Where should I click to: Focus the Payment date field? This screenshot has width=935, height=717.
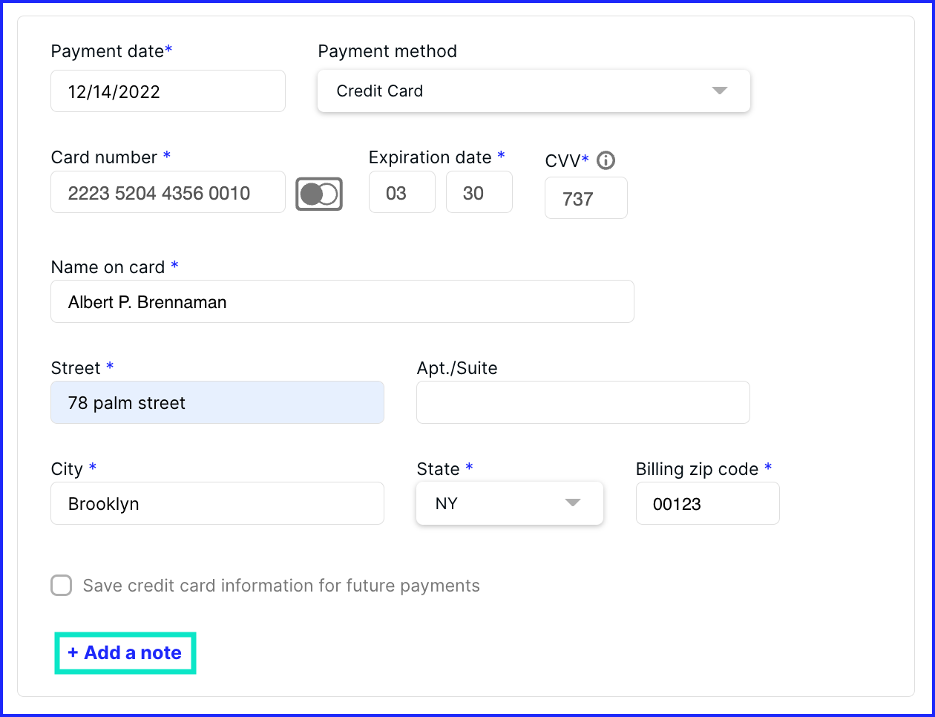(168, 91)
